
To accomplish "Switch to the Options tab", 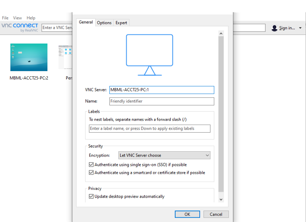I will 104,23.
